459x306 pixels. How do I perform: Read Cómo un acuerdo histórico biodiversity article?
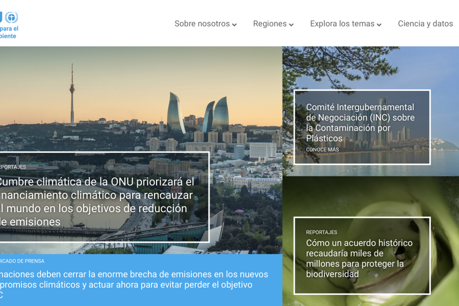(359, 258)
